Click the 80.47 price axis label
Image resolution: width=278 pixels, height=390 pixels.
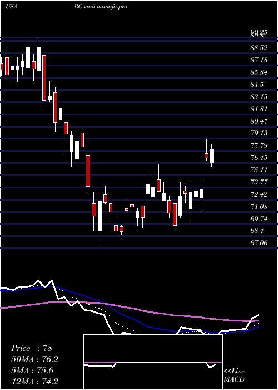click(x=259, y=121)
